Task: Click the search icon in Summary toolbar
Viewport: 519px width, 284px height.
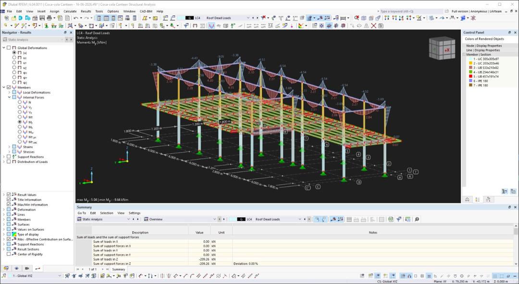Action: (x=417, y=219)
